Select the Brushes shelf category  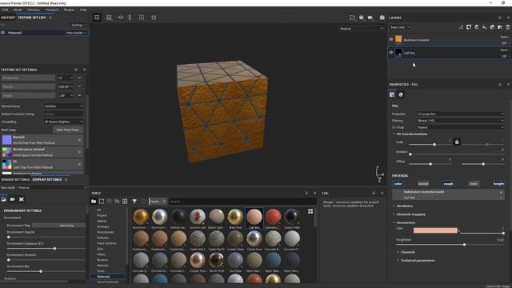[x=102, y=260]
